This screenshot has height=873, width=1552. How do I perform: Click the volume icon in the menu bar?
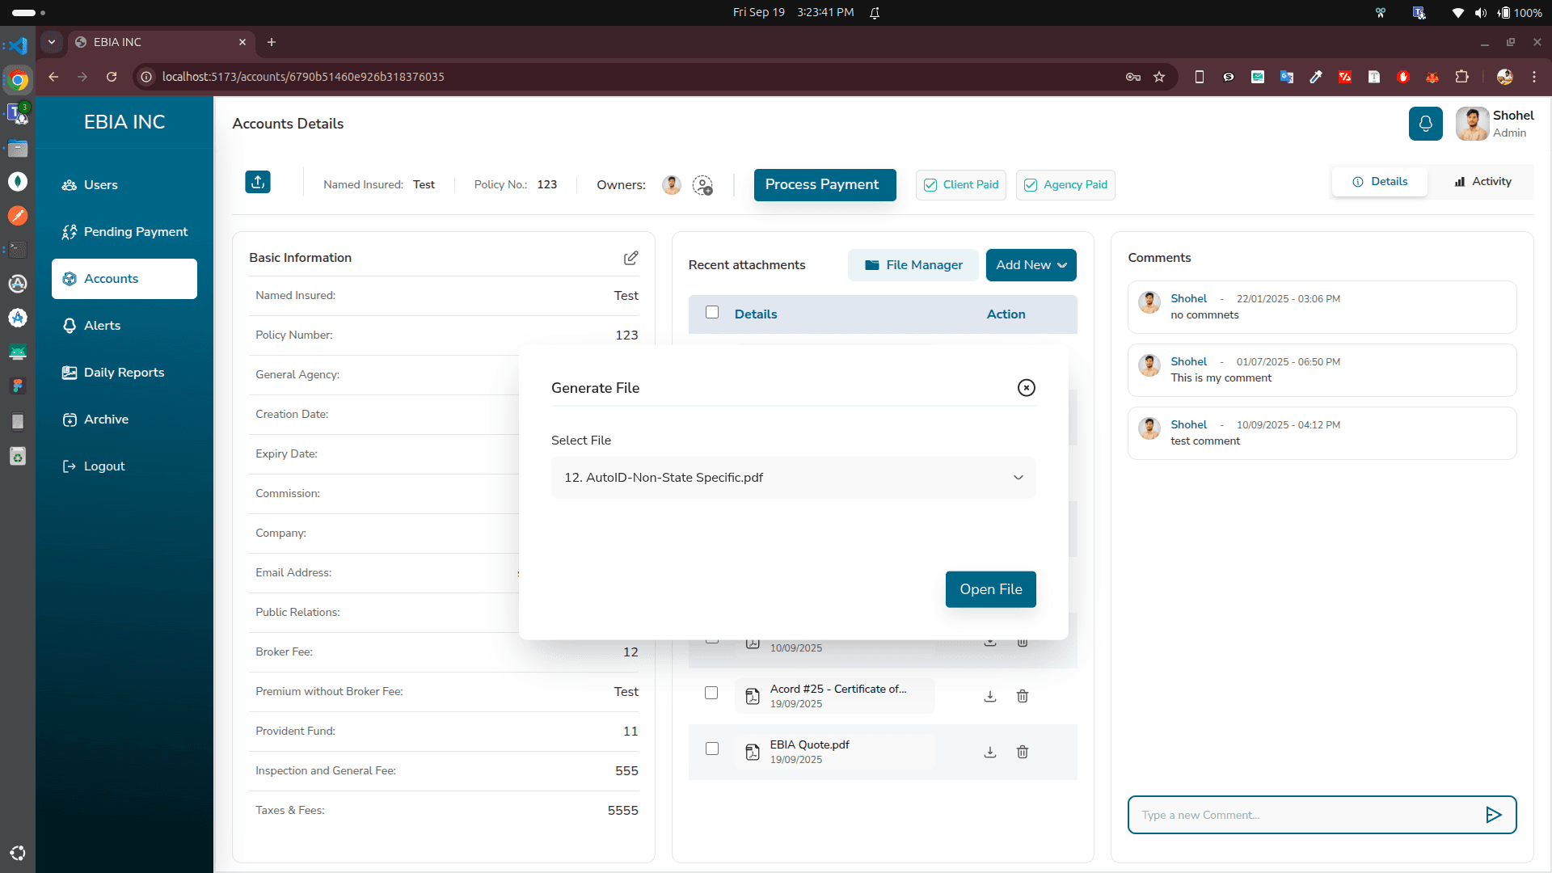1481,12
